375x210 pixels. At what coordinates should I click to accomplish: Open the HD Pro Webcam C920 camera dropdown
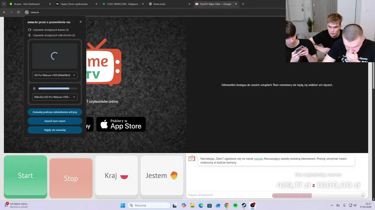[x=55, y=75]
